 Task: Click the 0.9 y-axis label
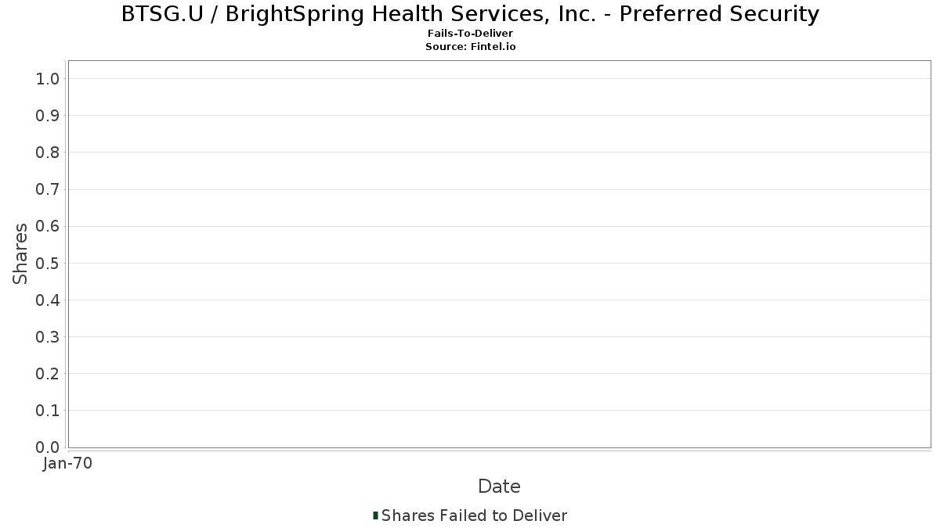tap(48, 116)
